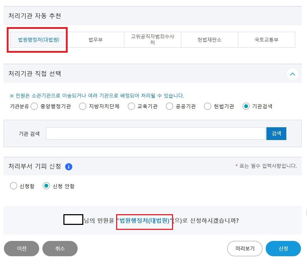The height and width of the screenshot is (268, 307).
Task: Select the 교육기관 radio button
Action: tap(131, 106)
